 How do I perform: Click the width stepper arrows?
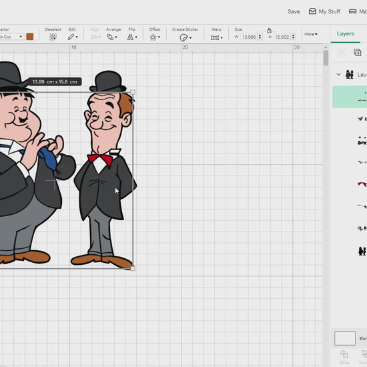(260, 37)
